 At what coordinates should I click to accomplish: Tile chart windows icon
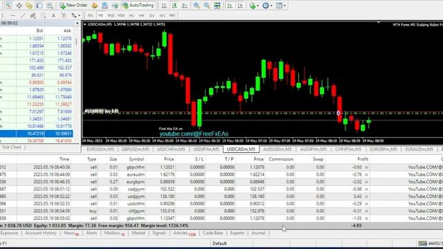(217, 6)
